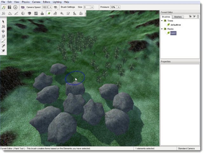This screenshot has height=155, width=205.
Task: Open the Material Editor sphere icon
Action: pyautogui.click(x=23, y=13)
